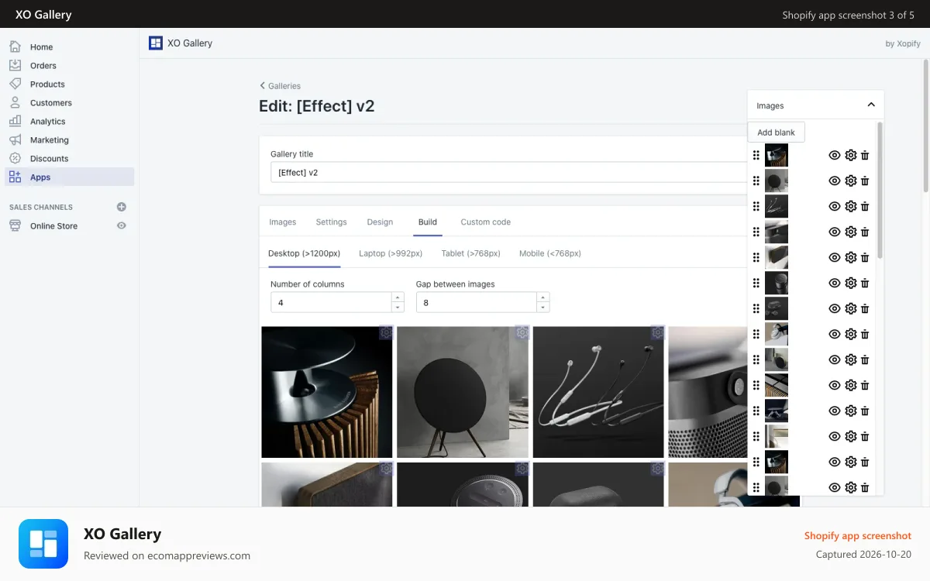Go back to Galleries list

(x=280, y=86)
